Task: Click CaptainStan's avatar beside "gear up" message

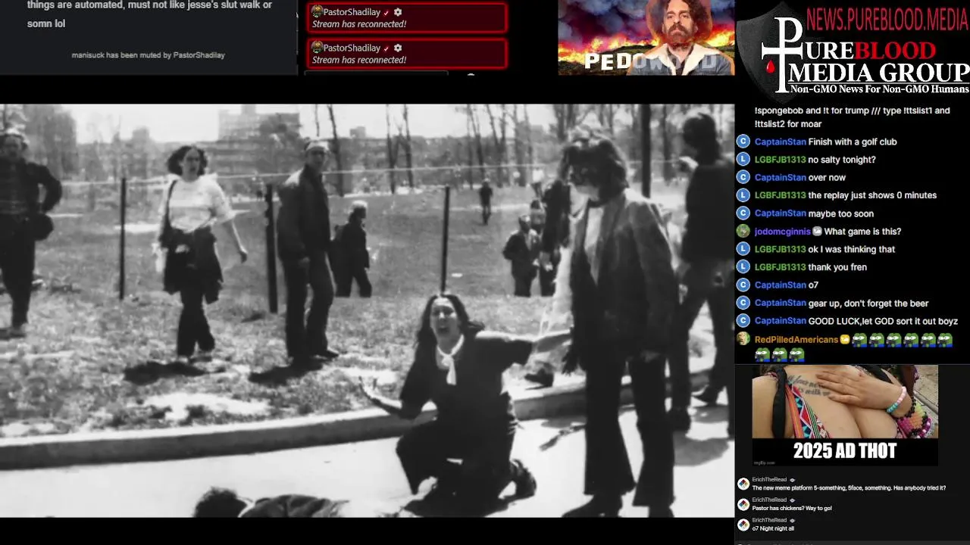Action: coord(743,303)
